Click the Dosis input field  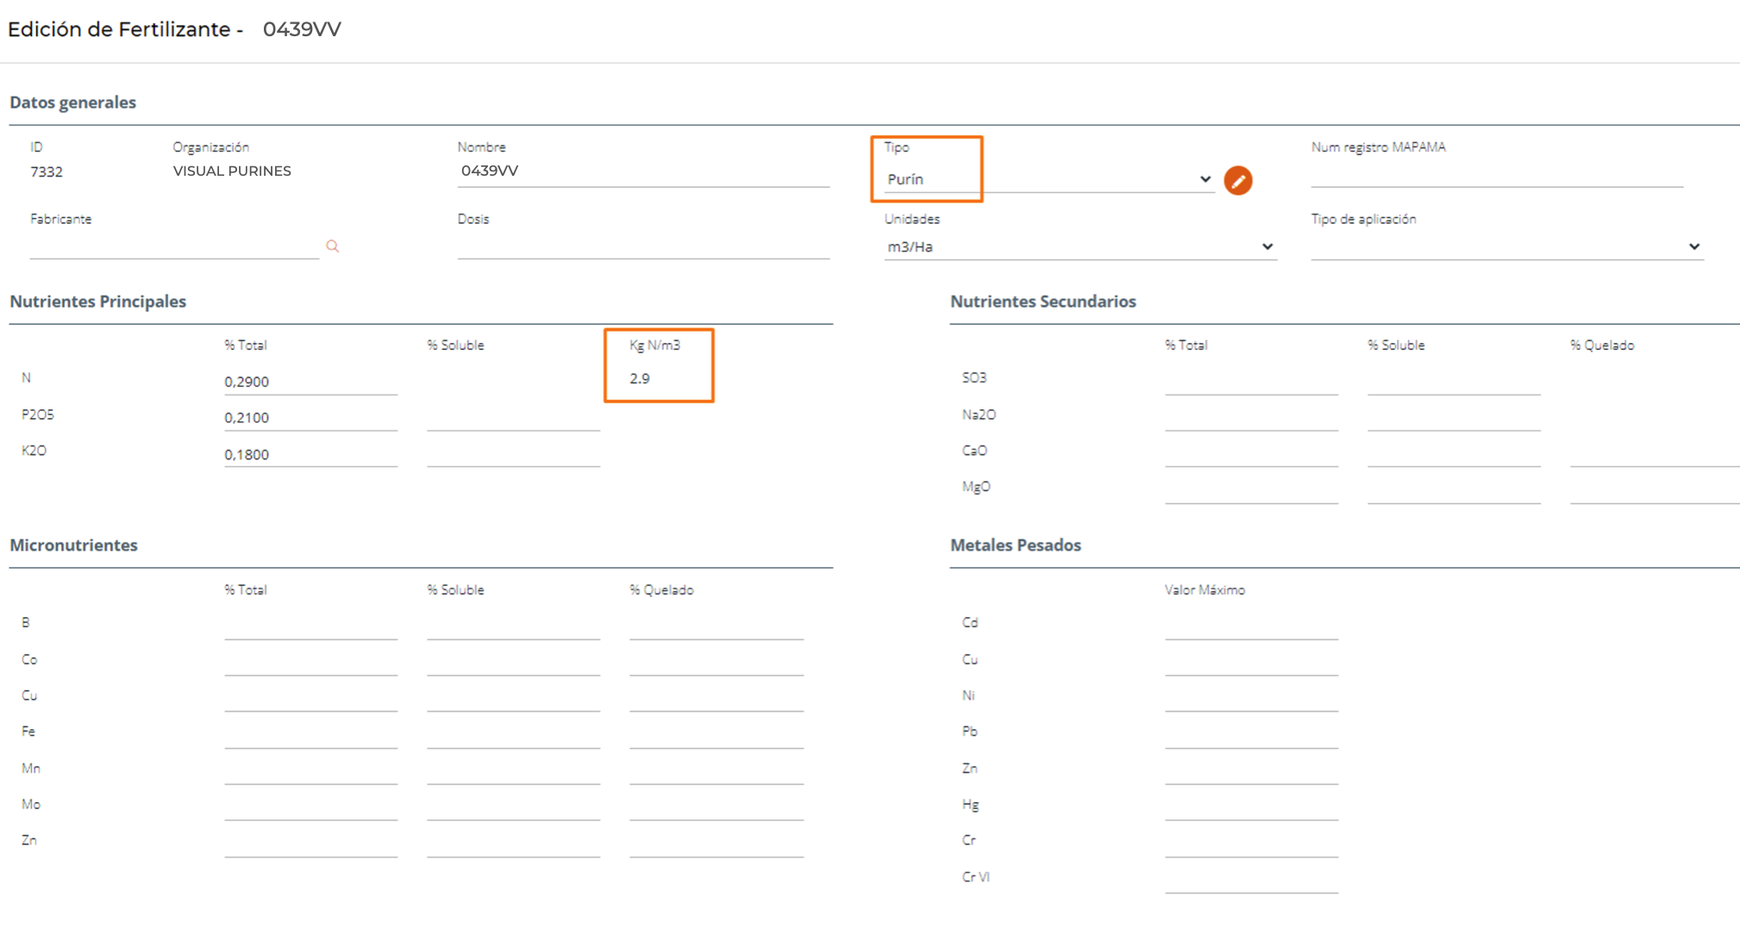(642, 246)
